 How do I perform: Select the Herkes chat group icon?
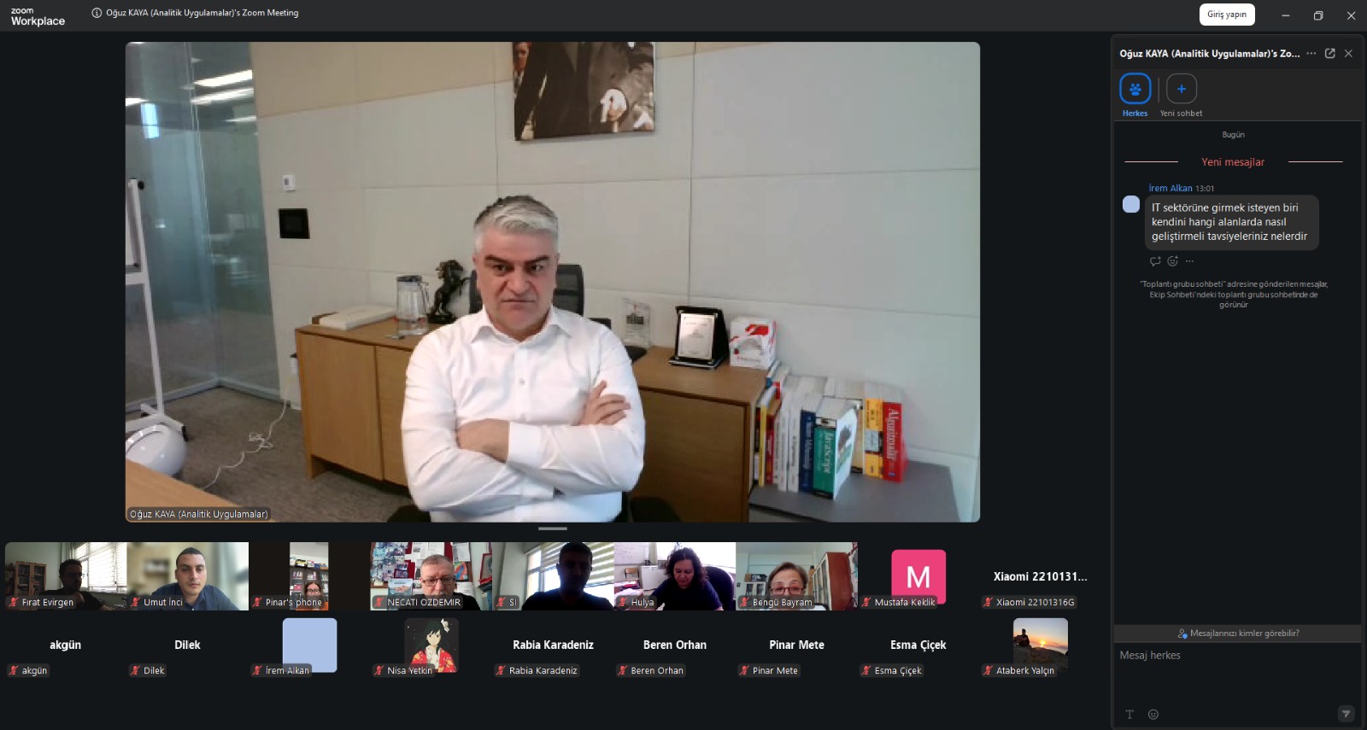tap(1135, 89)
